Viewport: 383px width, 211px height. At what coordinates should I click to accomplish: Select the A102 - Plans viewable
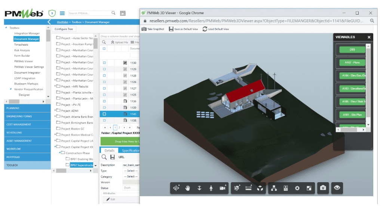click(352, 63)
